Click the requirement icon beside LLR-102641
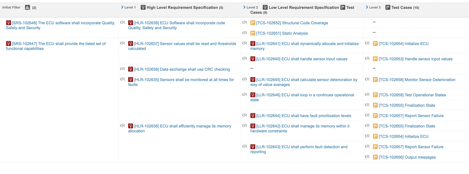Screen dimensions: 469x174 pos(253,44)
